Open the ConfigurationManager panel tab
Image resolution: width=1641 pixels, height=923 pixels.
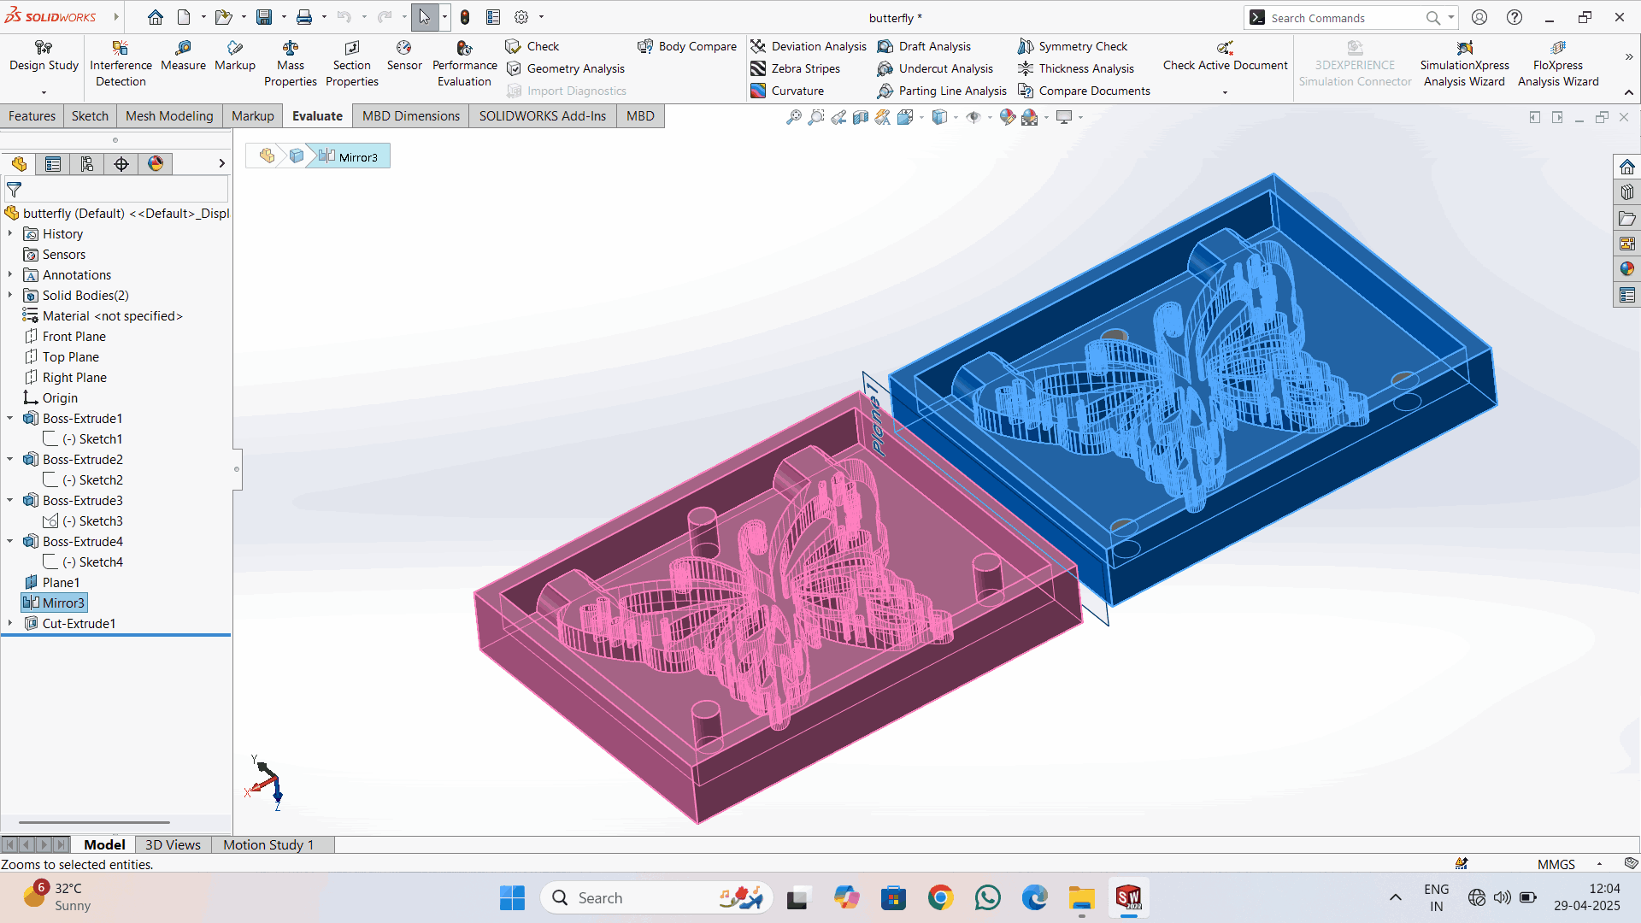pyautogui.click(x=87, y=164)
